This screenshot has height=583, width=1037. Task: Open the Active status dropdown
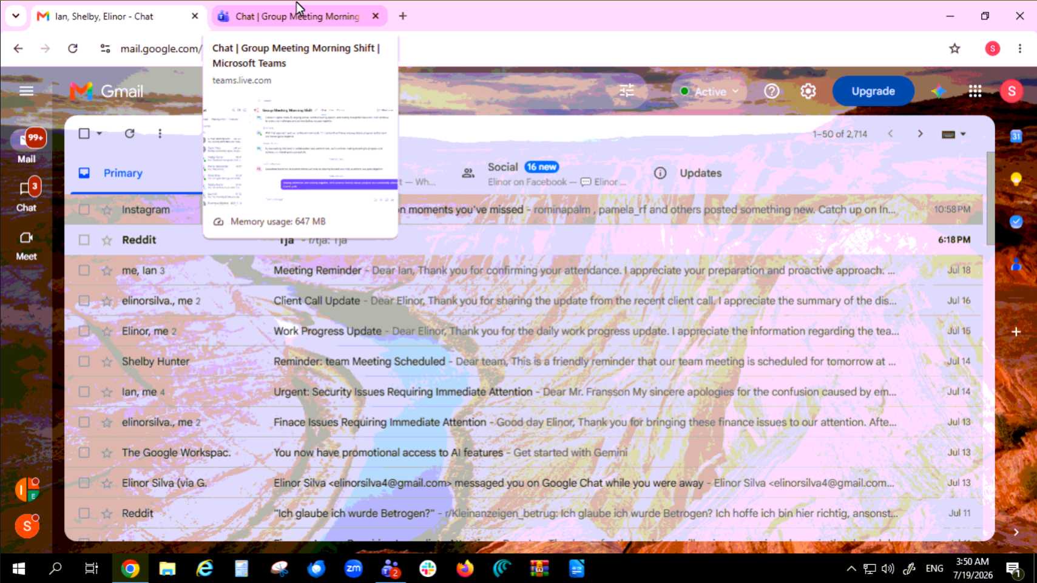point(708,91)
